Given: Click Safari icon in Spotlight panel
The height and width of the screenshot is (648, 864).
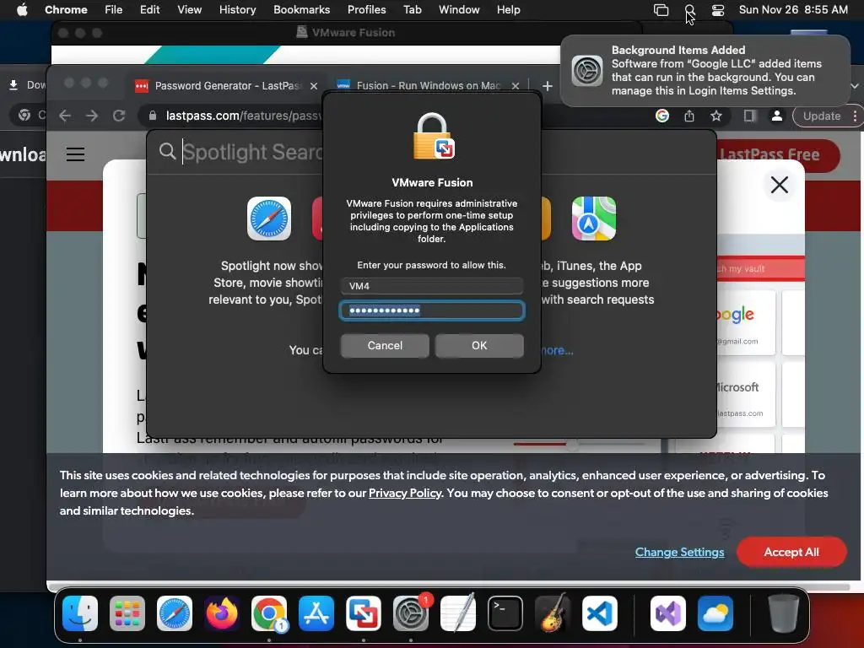Looking at the screenshot, I should click(269, 219).
